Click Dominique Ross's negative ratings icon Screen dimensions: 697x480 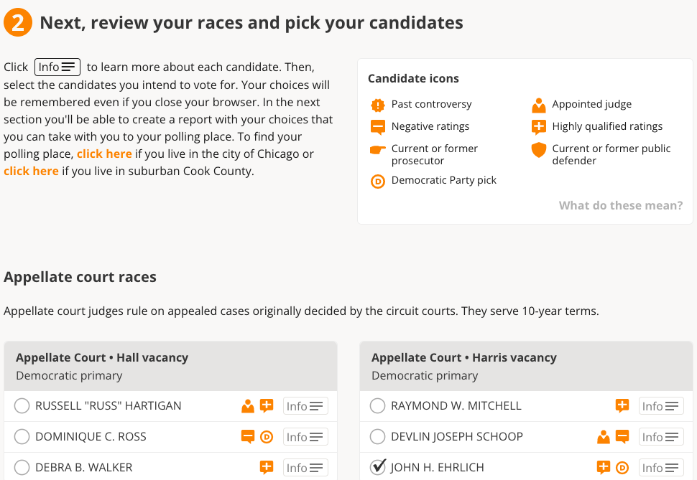click(x=248, y=437)
